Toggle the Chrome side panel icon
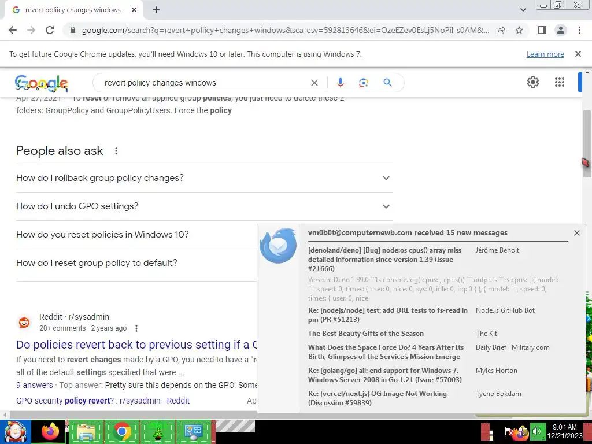Viewport: 592px width, 444px height. (542, 30)
